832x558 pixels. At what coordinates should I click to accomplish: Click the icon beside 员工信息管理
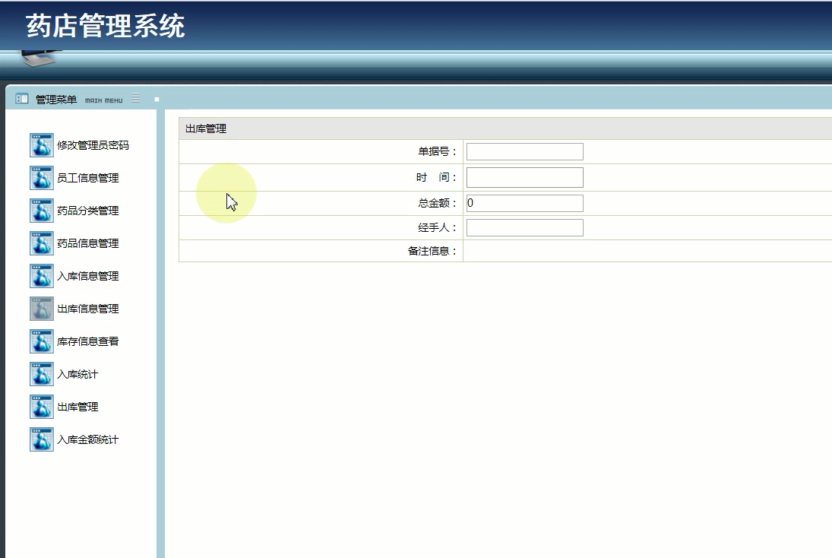41,178
